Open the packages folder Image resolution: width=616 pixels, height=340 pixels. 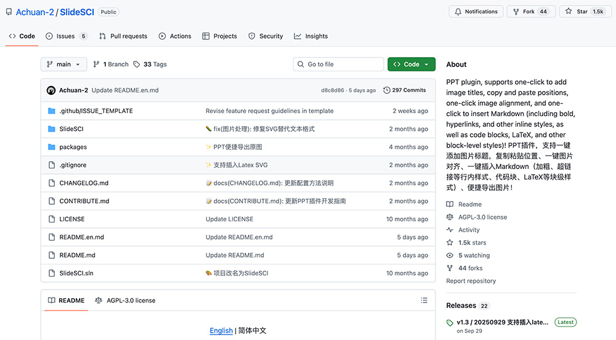coord(73,147)
